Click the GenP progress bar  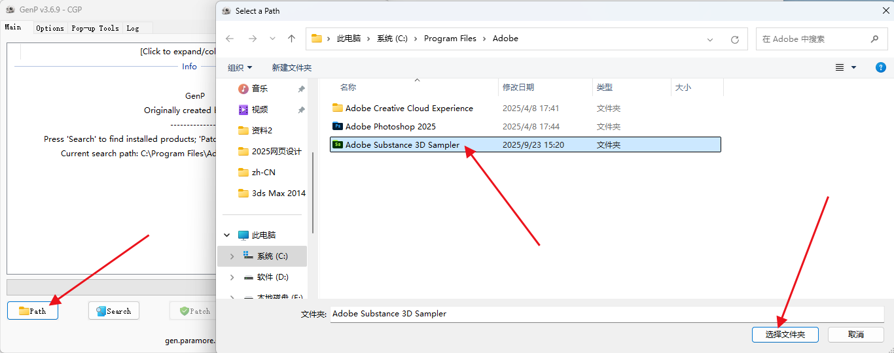click(111, 287)
